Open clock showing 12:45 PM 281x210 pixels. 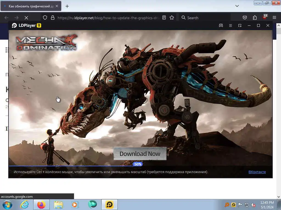(x=267, y=205)
